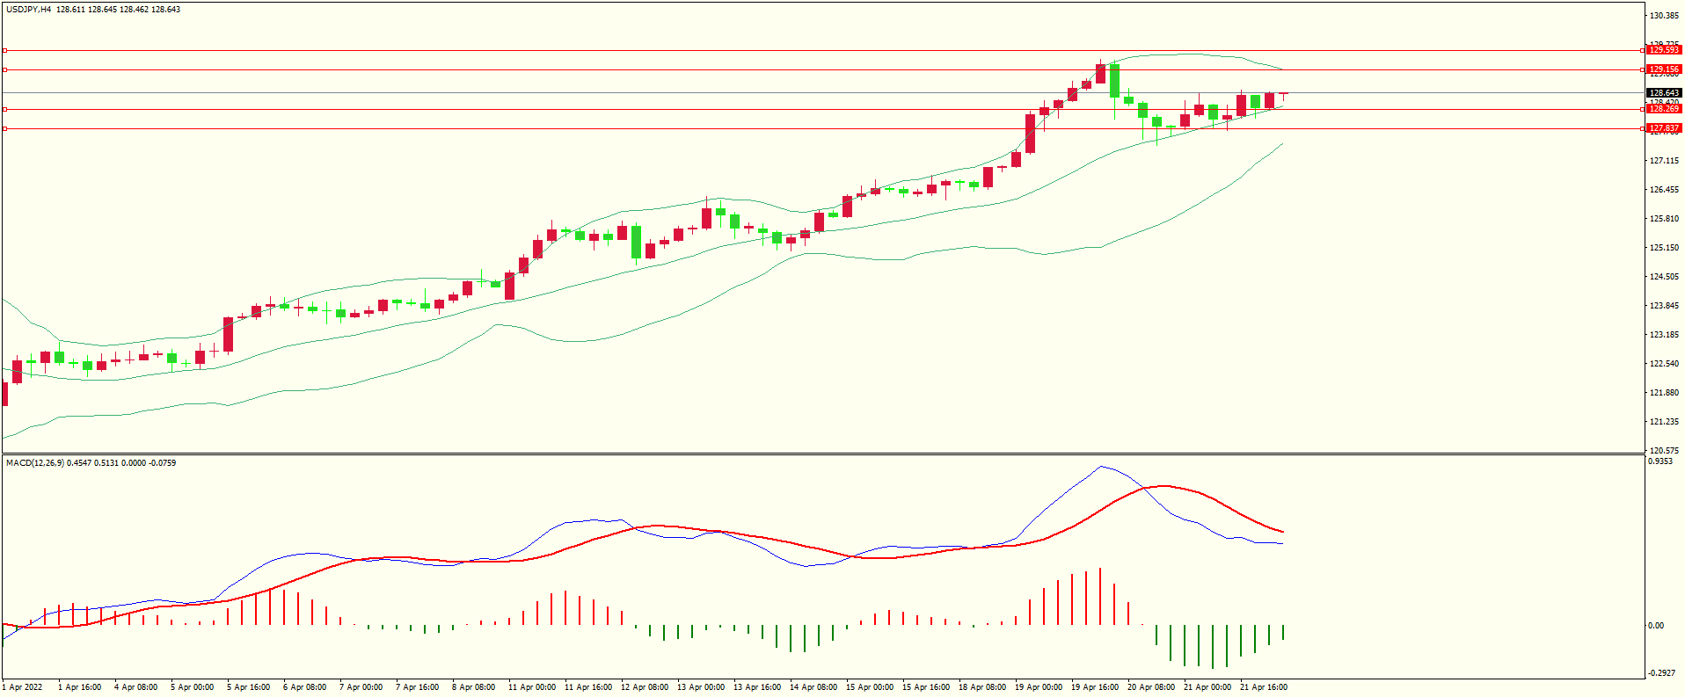Click the 0.9353 MACD scale value
Image resolution: width=1685 pixels, height=697 pixels.
click(1660, 461)
